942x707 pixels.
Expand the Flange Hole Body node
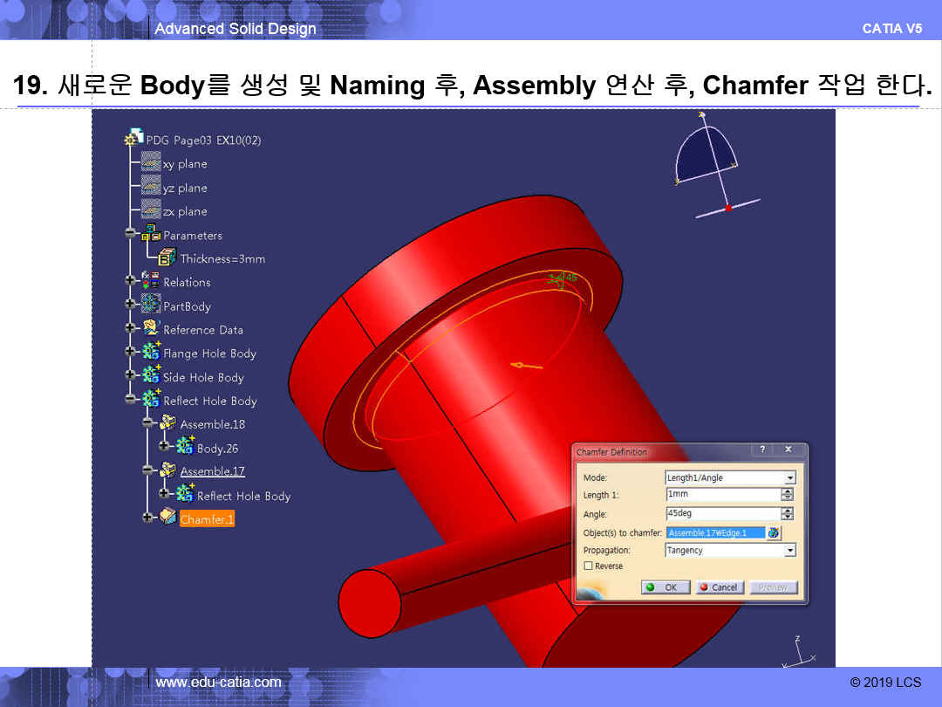(x=131, y=353)
